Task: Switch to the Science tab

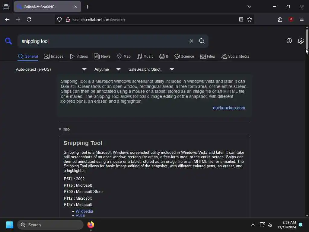Action: tap(184, 56)
